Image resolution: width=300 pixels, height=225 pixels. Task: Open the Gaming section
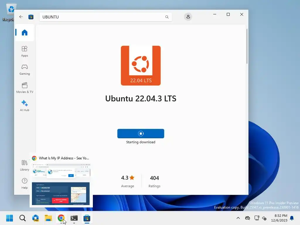[x=25, y=70]
